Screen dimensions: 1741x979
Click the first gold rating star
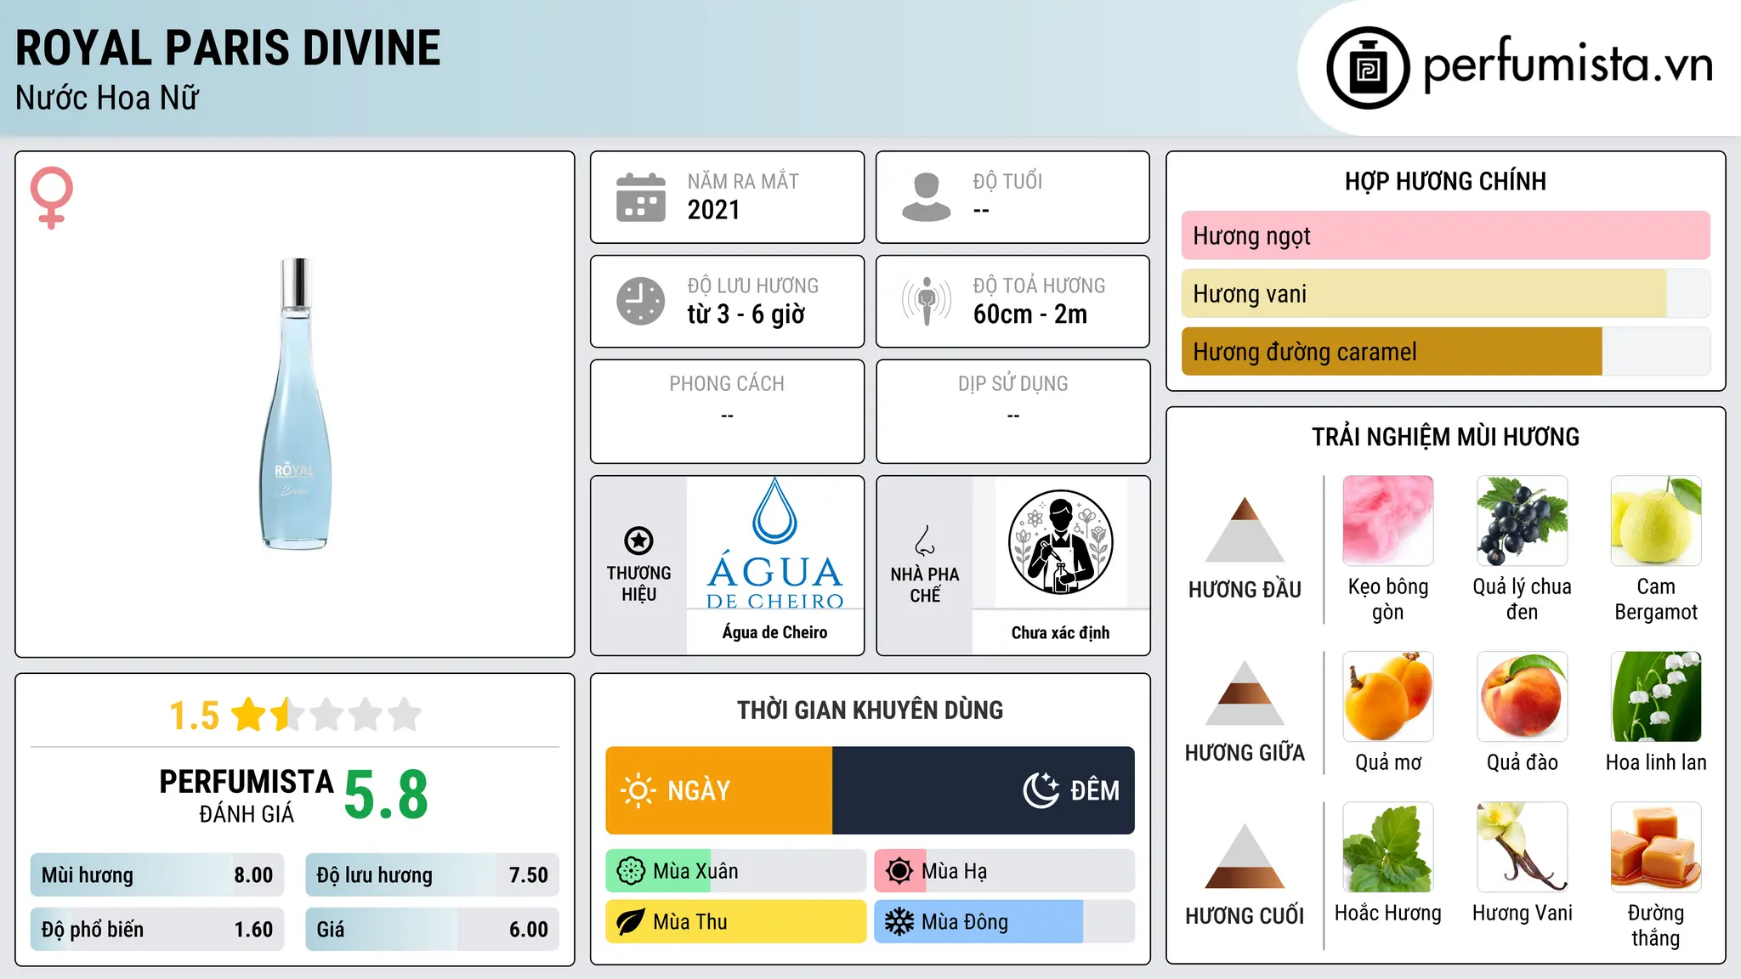249,714
